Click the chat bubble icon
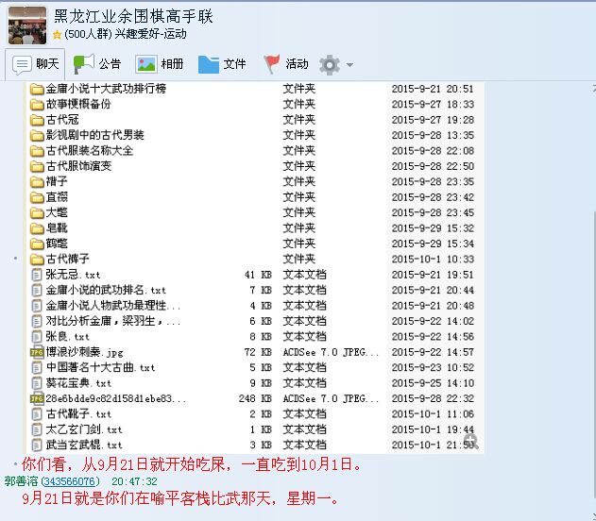This screenshot has height=521, width=596. (22, 64)
